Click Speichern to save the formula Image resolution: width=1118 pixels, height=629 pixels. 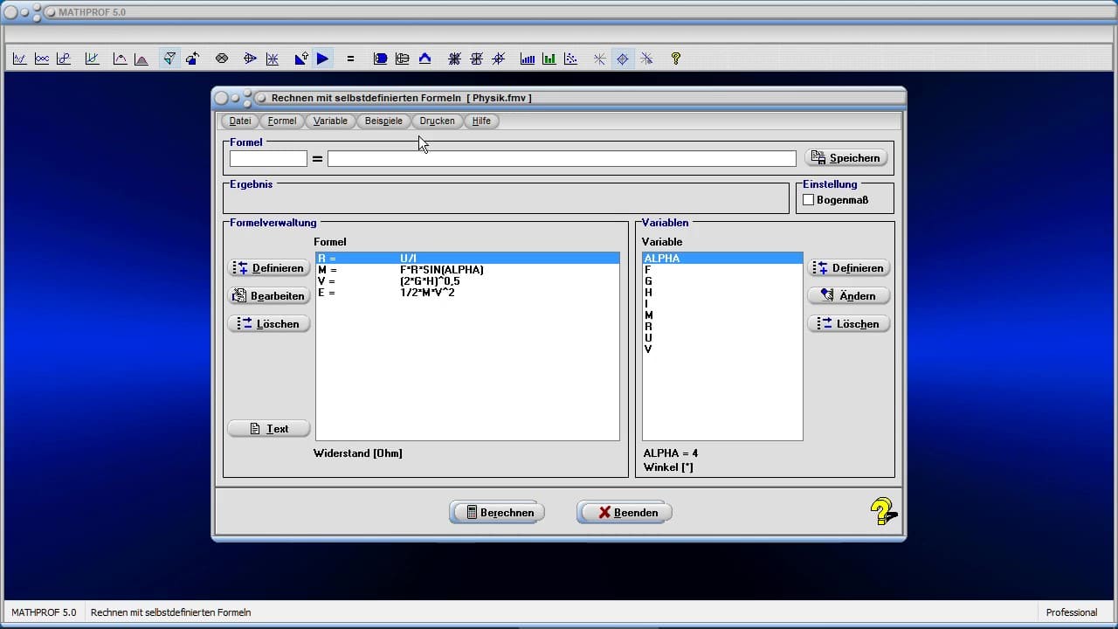pos(845,158)
